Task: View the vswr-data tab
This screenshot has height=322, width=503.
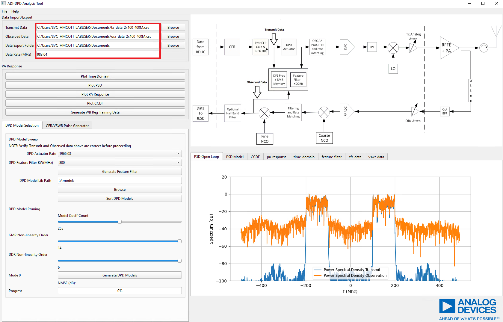Action: [376, 156]
